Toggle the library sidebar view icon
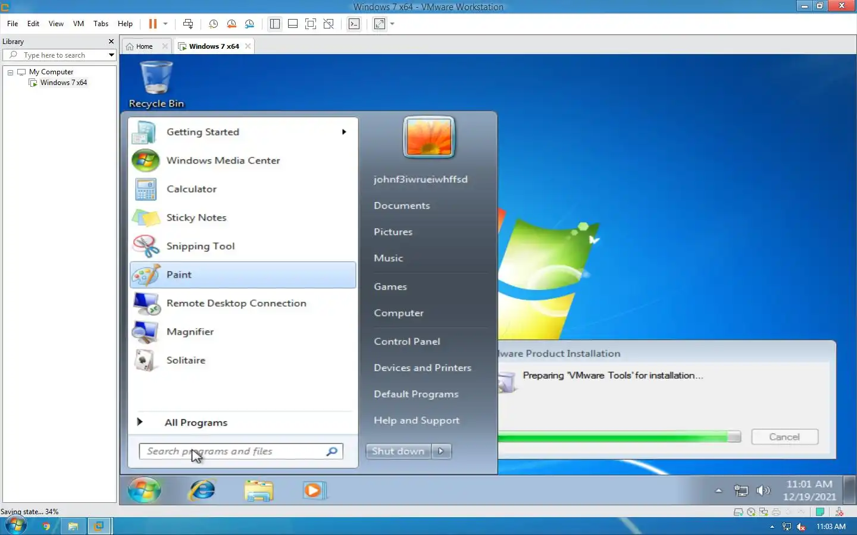Screen dimensions: 857x535 (274, 24)
